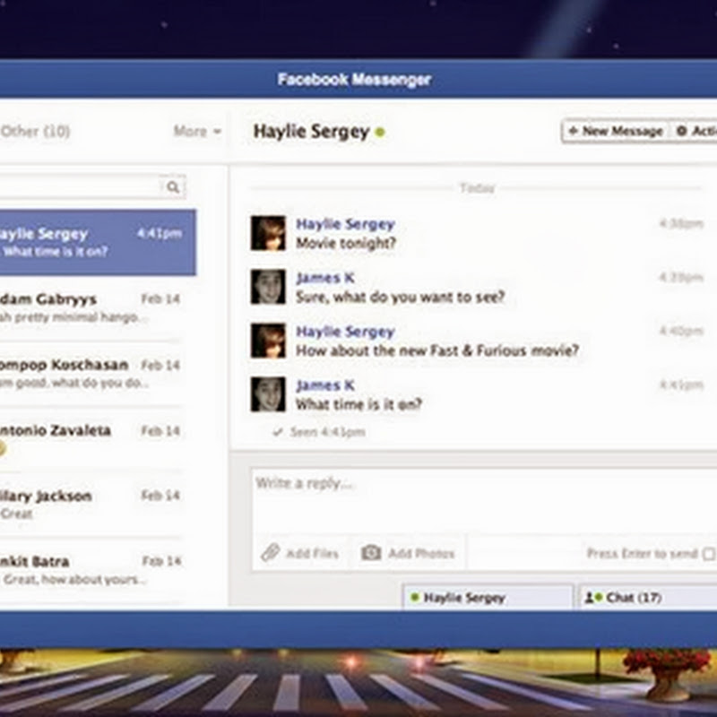The height and width of the screenshot is (717, 717).
Task: Open the Kompop Koschasan conversation
Action: [x=91, y=373]
